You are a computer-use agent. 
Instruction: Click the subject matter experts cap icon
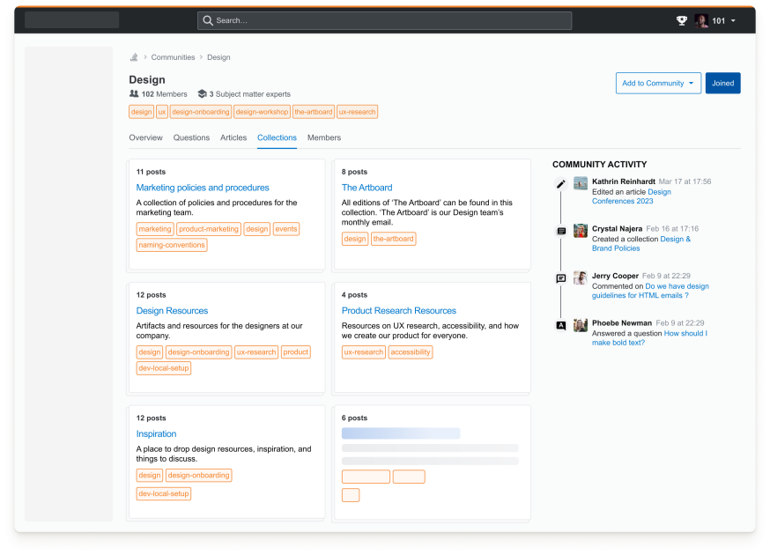point(202,93)
